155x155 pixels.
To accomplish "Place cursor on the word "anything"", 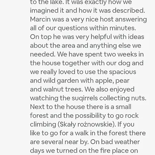I will [103, 46].
